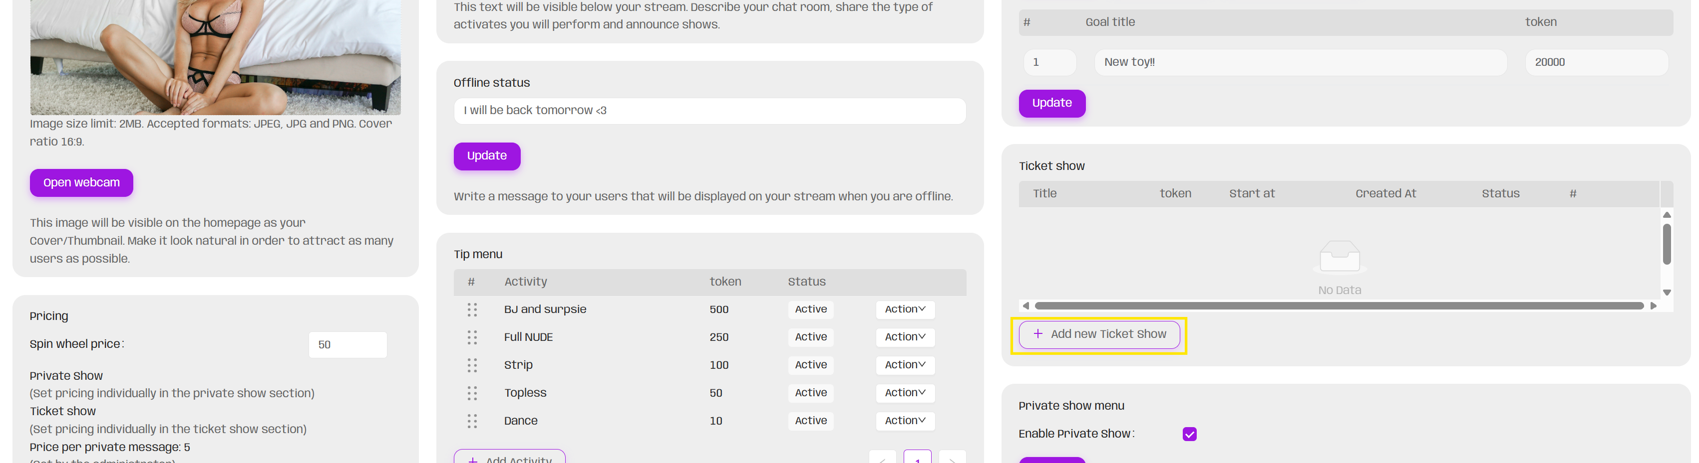Click the Offline status message field
The height and width of the screenshot is (463, 1699).
point(709,111)
